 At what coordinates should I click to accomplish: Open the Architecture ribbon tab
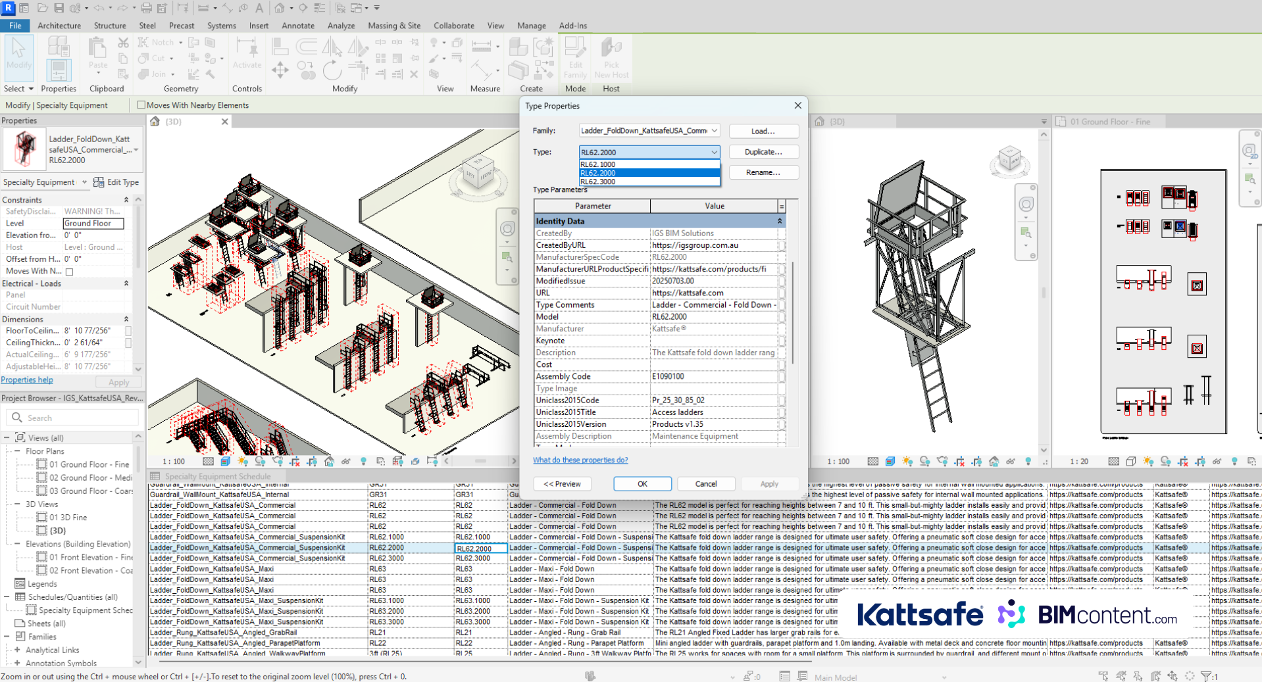(x=59, y=26)
